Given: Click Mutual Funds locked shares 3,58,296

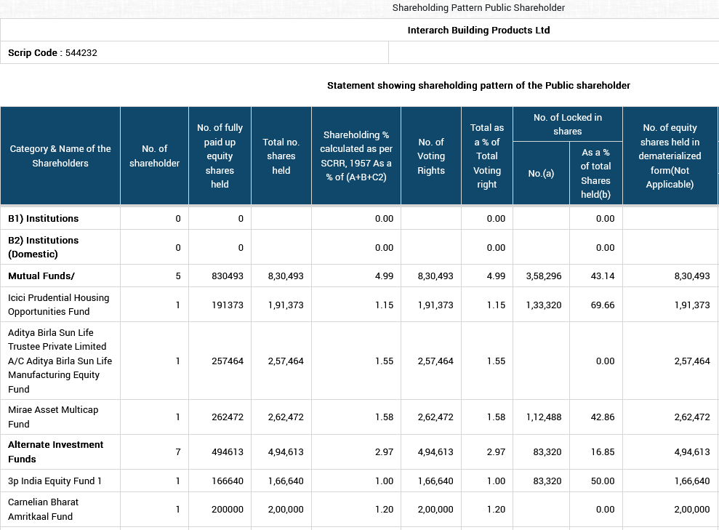Looking at the screenshot, I should [543, 276].
